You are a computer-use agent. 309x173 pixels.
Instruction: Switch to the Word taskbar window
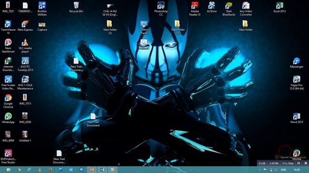[x=102, y=170]
